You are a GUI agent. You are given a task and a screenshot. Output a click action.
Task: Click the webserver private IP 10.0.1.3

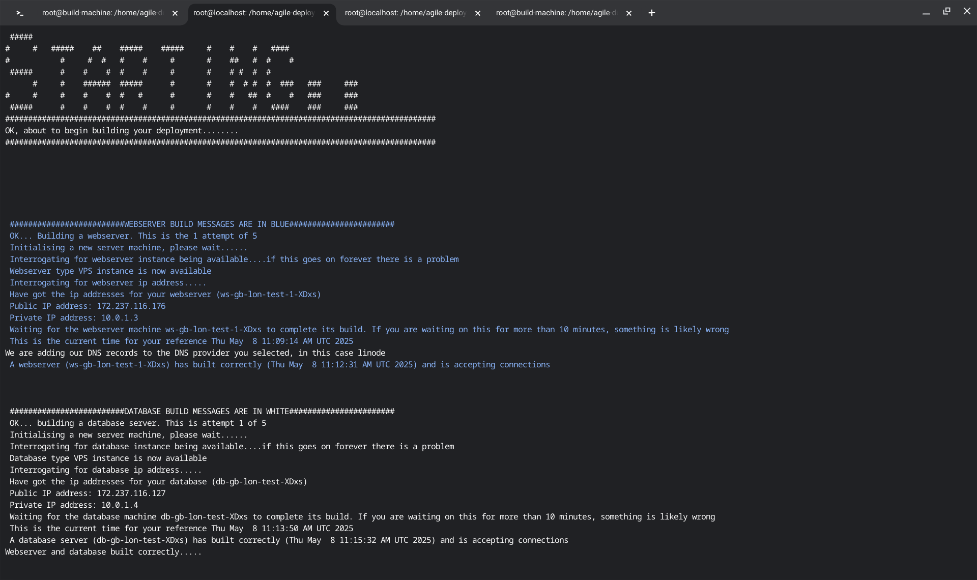(119, 318)
